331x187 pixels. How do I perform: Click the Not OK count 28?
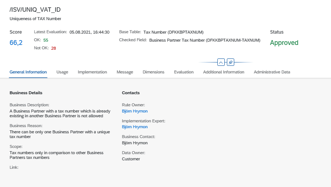click(x=53, y=48)
